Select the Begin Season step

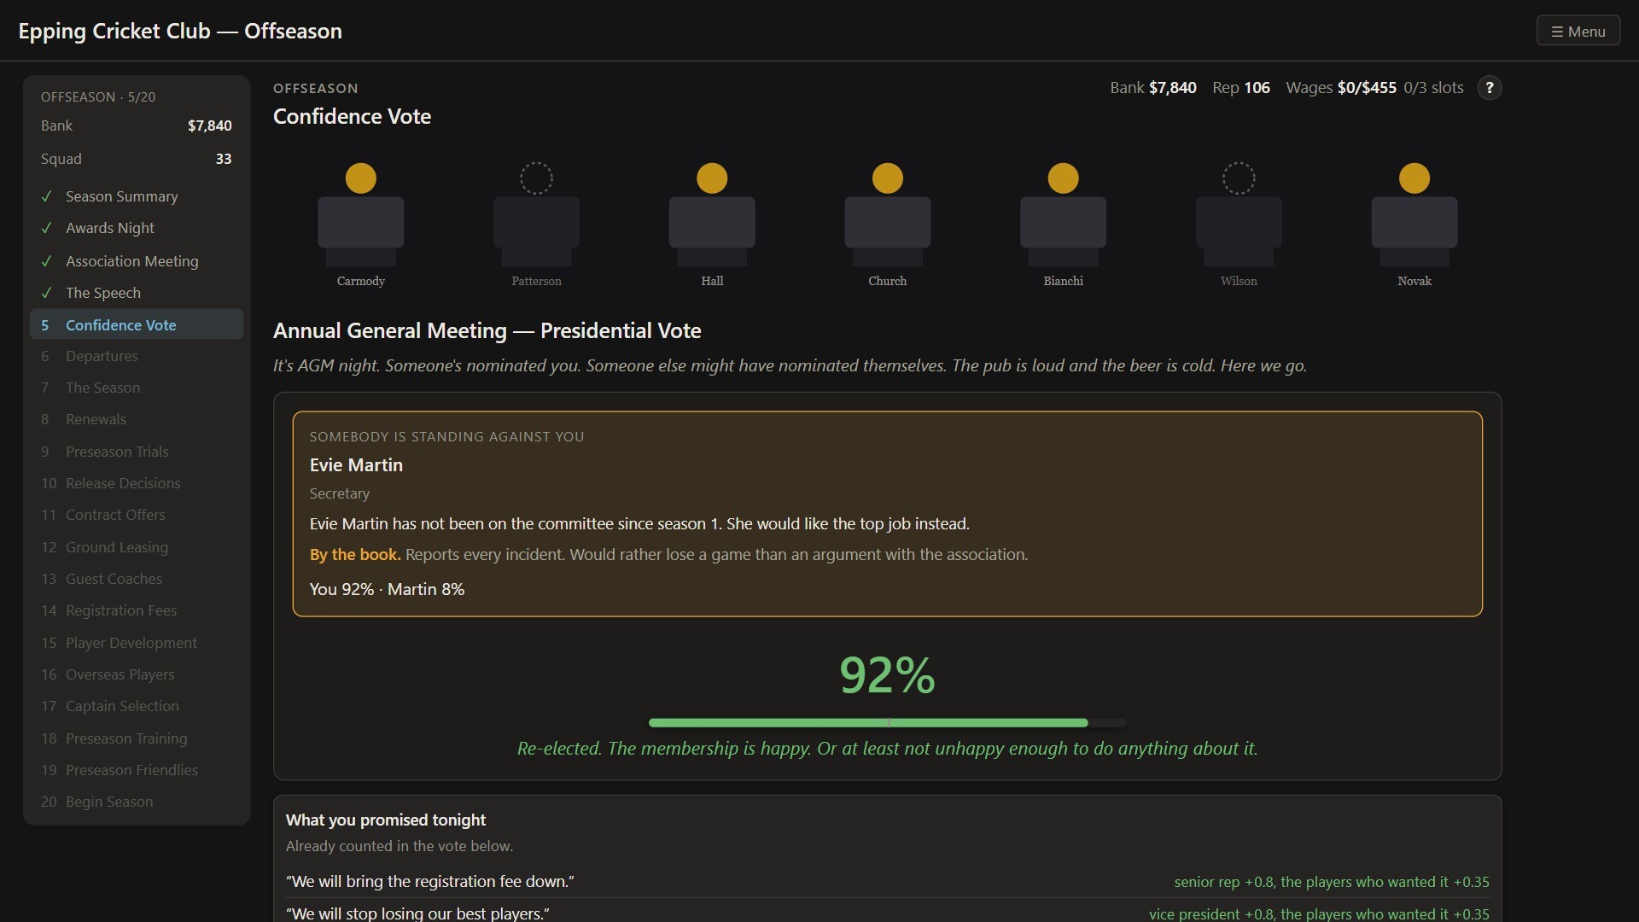pyautogui.click(x=137, y=802)
